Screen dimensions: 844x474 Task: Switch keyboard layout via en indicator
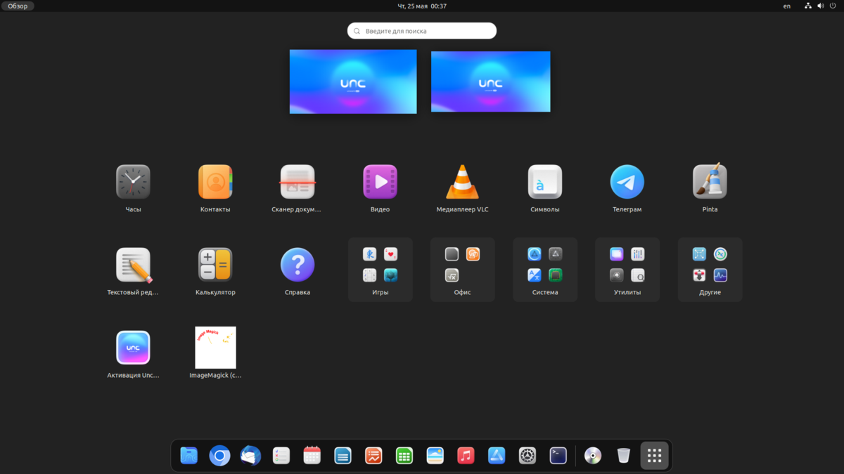tap(786, 6)
